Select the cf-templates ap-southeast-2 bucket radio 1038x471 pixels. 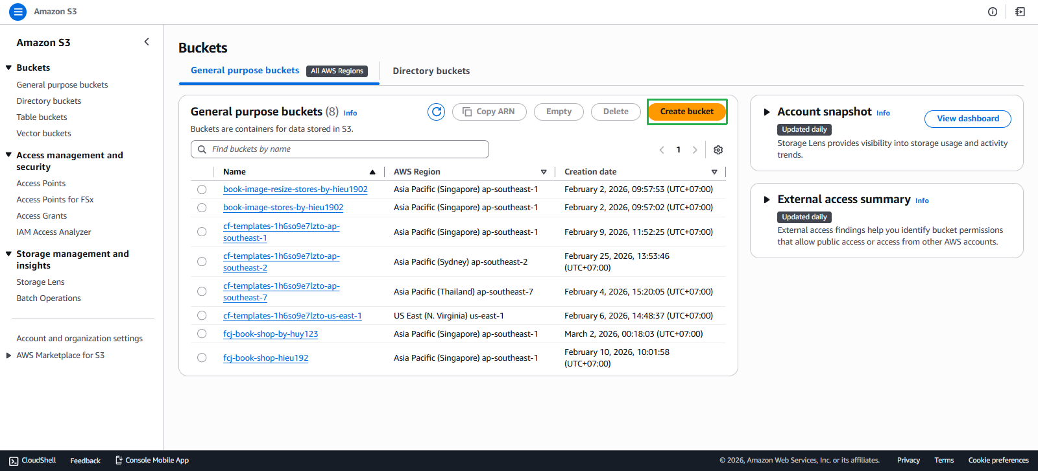point(202,261)
